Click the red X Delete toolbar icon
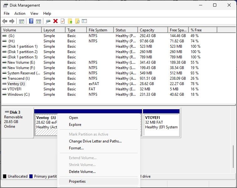This screenshot has height=188, width=237. click(x=55, y=21)
